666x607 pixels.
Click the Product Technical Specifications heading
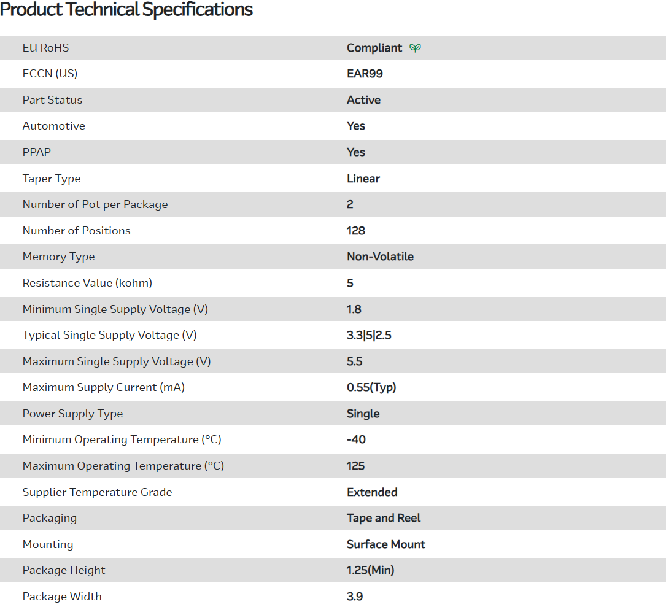point(126,10)
